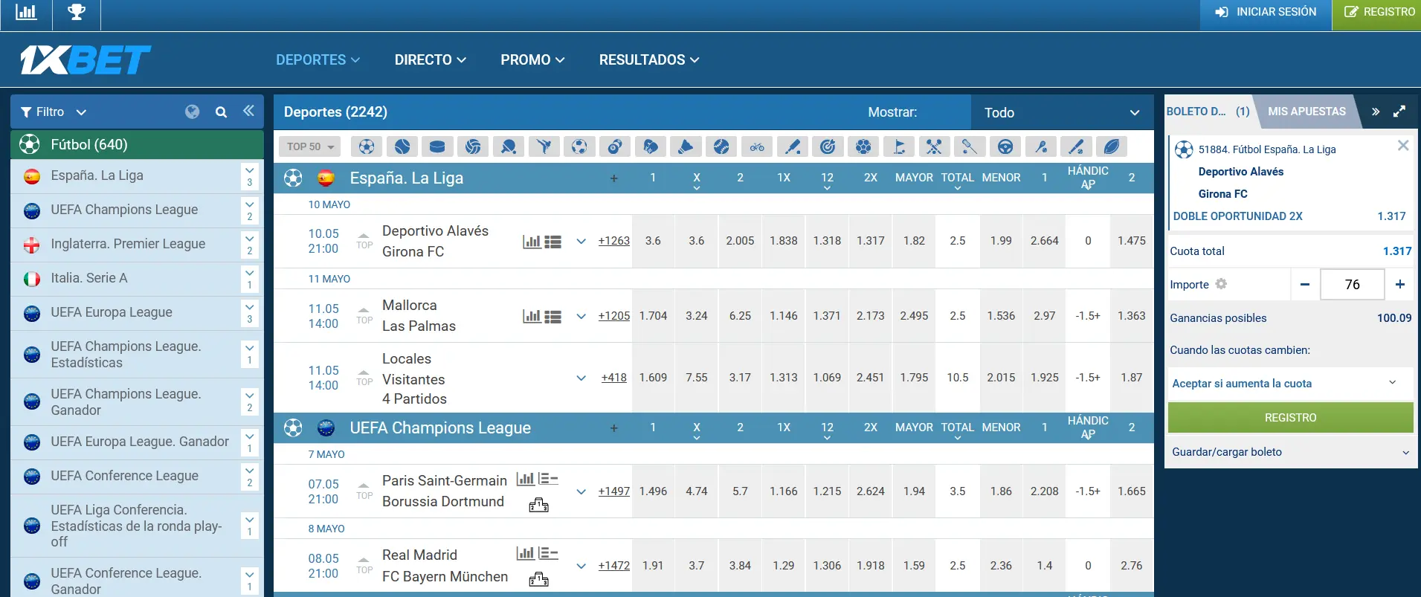Select the tennis ball sport filter icon
This screenshot has height=597, width=1421.
click(402, 146)
